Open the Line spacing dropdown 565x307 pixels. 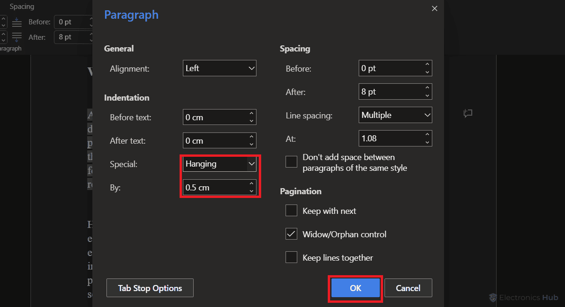(x=395, y=115)
